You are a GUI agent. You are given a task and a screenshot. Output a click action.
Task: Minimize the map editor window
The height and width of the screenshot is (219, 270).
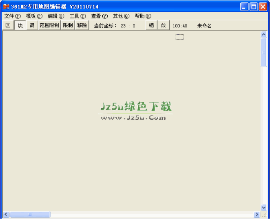[x=244, y=7]
